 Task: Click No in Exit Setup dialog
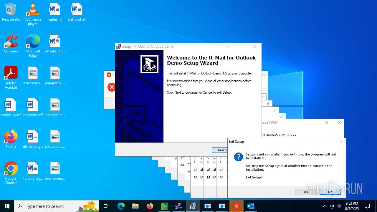pos(330,192)
